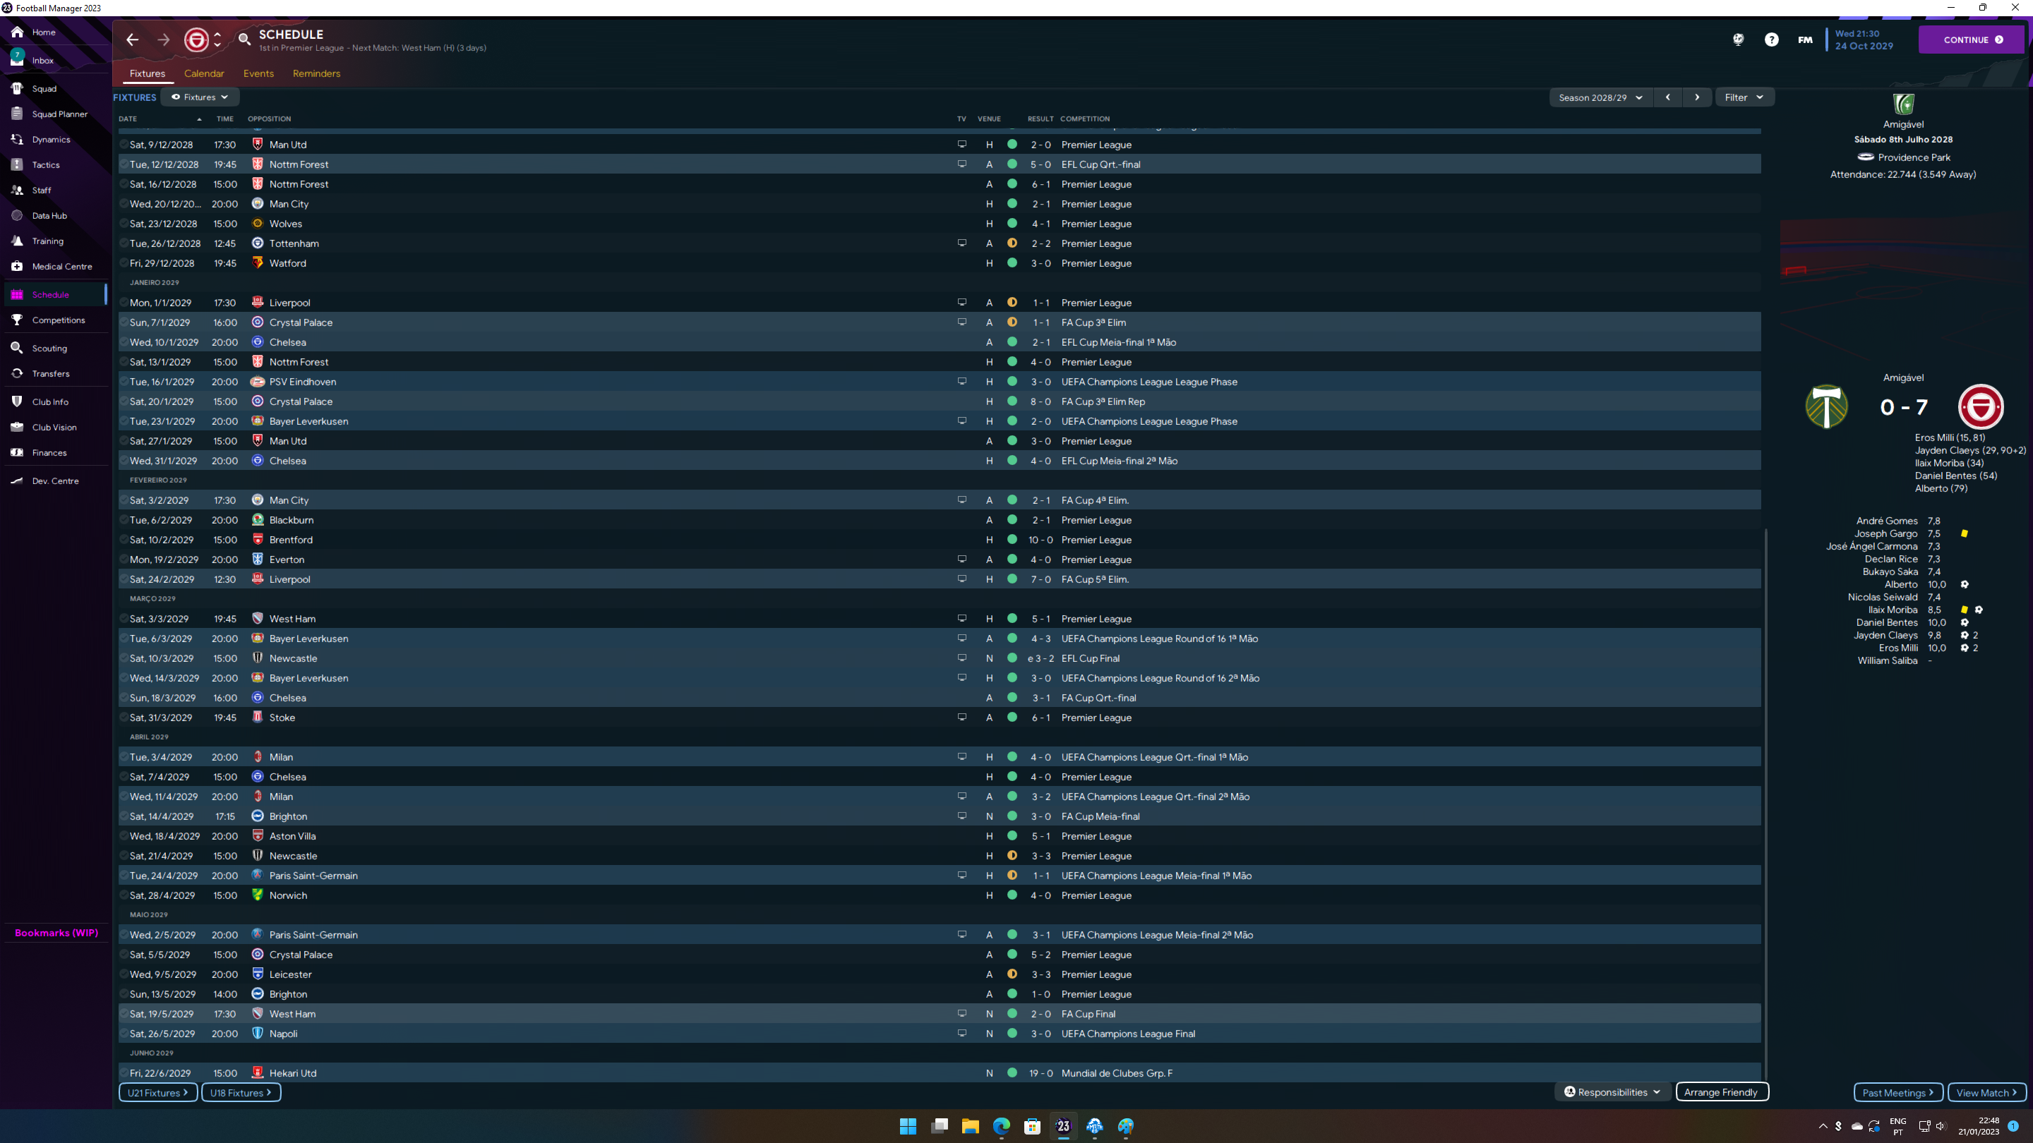The image size is (2033, 1143).
Task: Open the Transfers icon in sidebar
Action: 16,374
